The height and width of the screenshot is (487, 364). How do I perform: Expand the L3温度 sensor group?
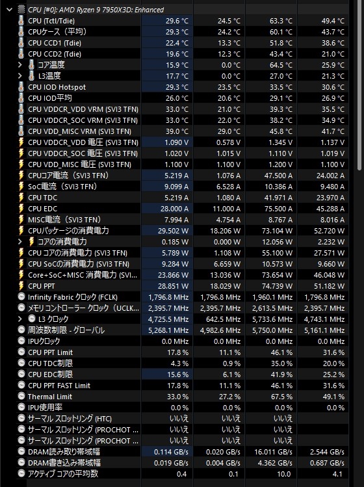point(20,76)
